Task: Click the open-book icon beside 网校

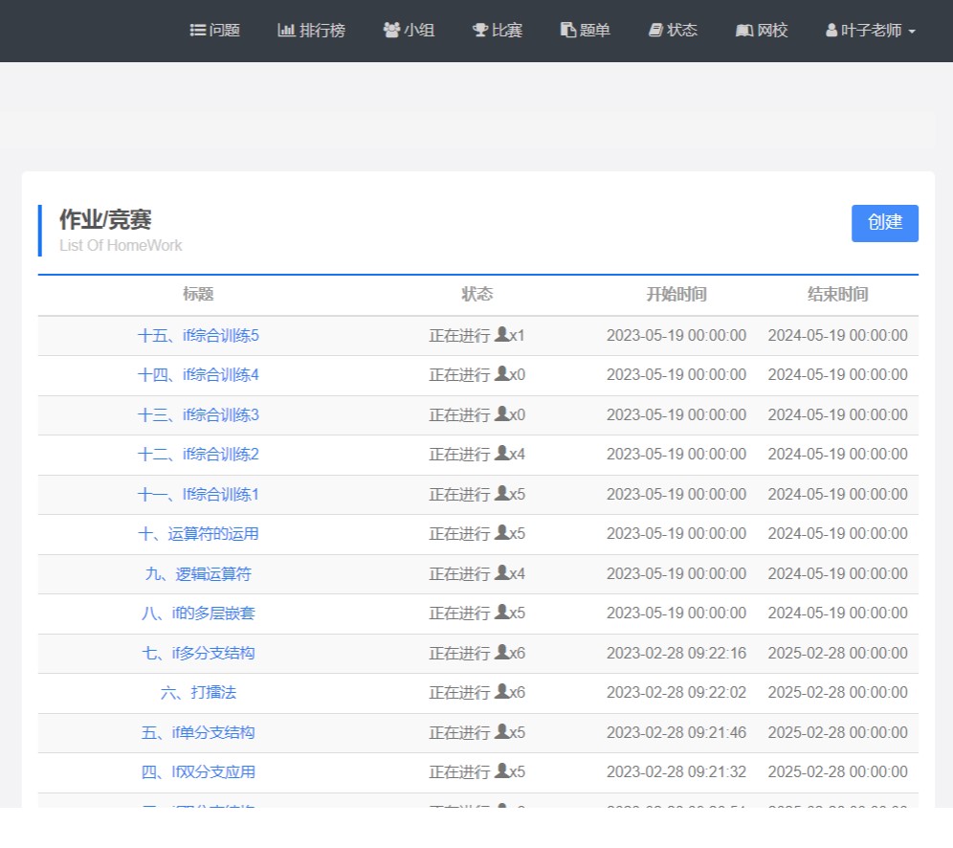Action: point(744,30)
